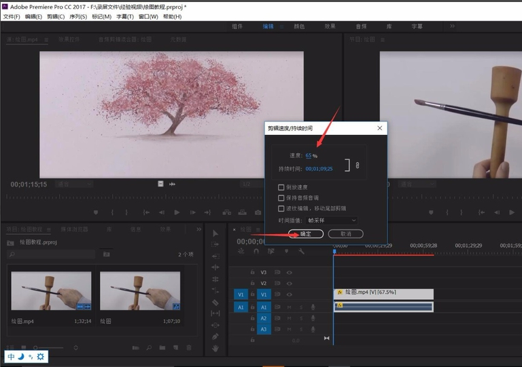Enable the 倒放速度 checkbox
Viewport: 522px width, 367px height.
pyautogui.click(x=281, y=187)
